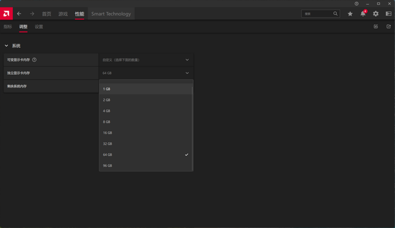Close the 独立显示卡内存 64 GB dropdown
This screenshot has width=395, height=228.
click(146, 73)
